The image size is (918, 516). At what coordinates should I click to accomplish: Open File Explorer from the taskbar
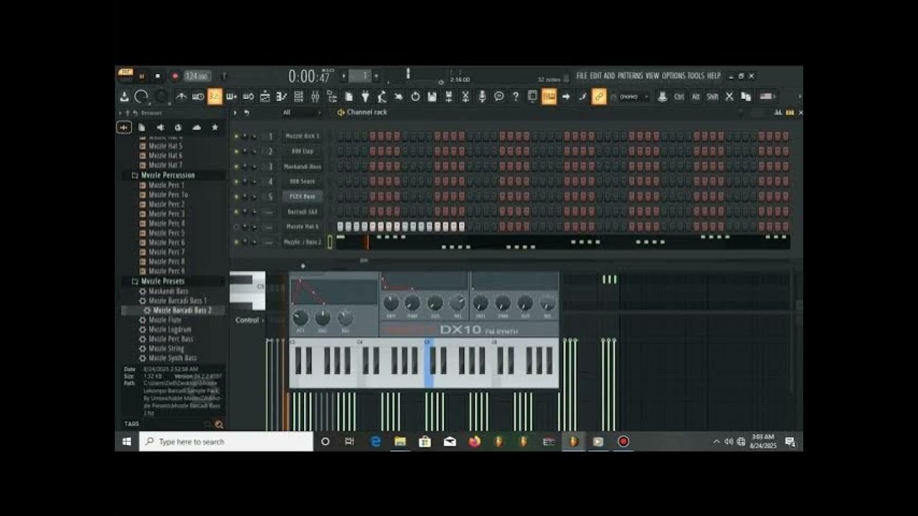click(399, 441)
